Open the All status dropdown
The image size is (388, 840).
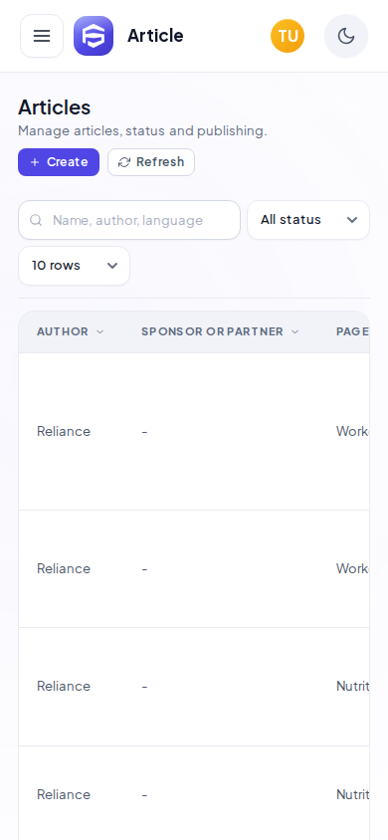(x=308, y=220)
